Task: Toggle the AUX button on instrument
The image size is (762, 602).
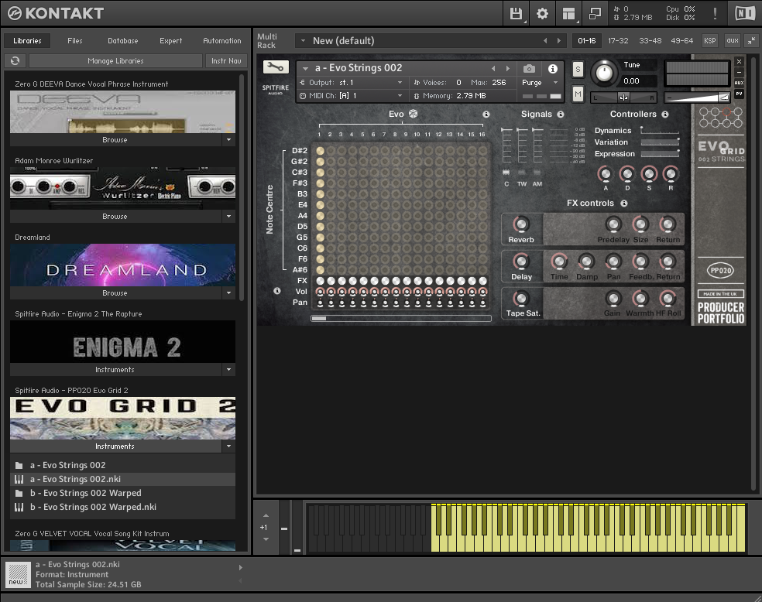Action: click(740, 83)
